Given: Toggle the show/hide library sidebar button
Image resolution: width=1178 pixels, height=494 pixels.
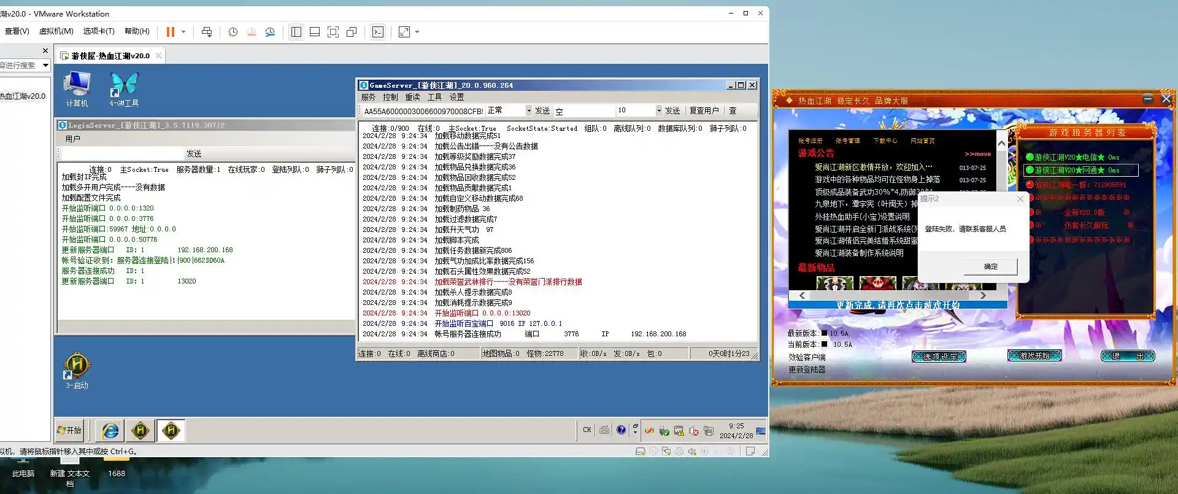Looking at the screenshot, I should (296, 32).
